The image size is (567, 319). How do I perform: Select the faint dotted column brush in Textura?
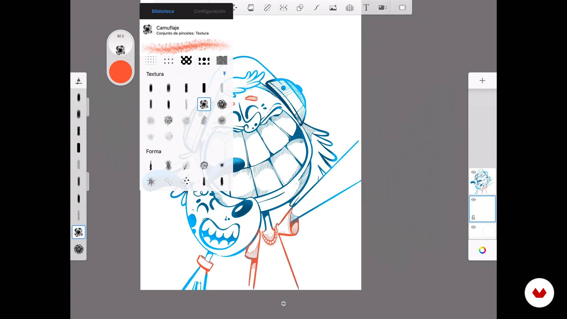[186, 104]
